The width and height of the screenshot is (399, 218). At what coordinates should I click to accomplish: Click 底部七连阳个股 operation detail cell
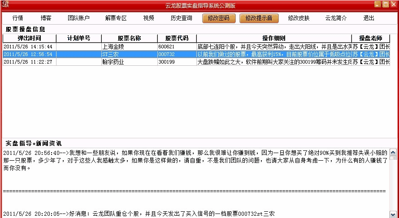click(274, 47)
